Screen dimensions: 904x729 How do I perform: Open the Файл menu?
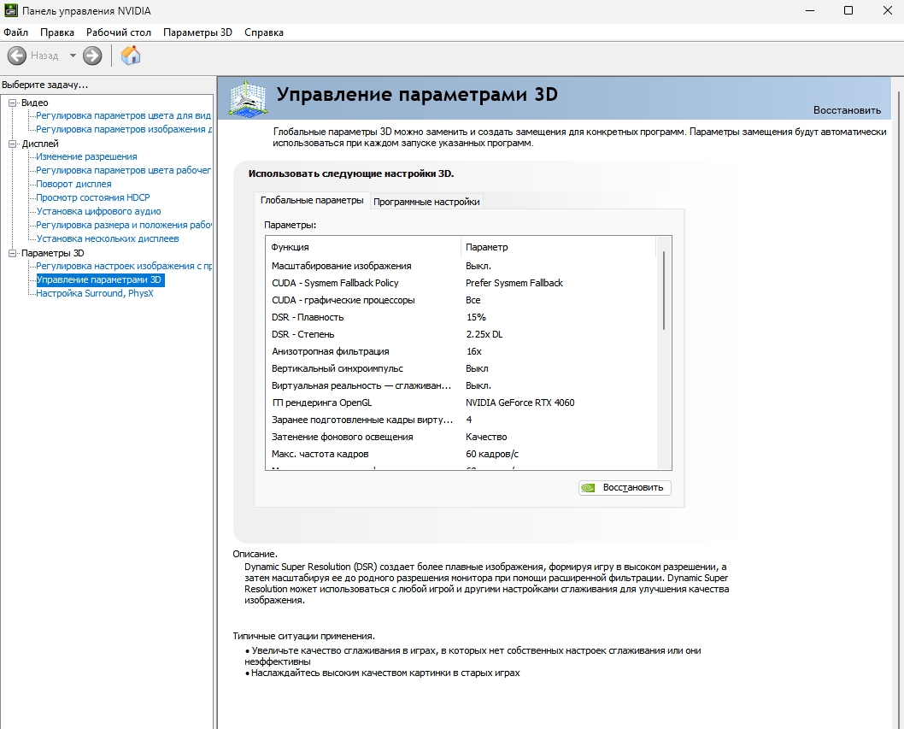[15, 32]
